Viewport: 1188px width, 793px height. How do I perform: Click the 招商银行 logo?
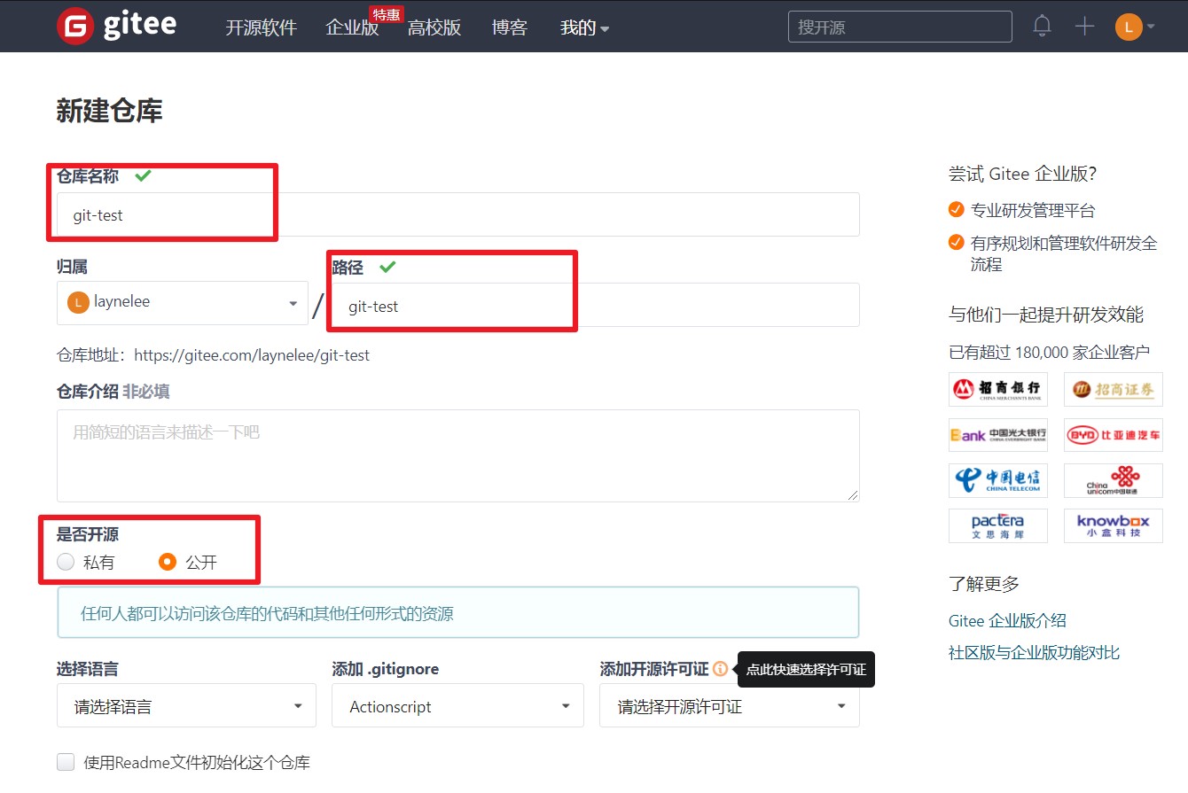(998, 389)
